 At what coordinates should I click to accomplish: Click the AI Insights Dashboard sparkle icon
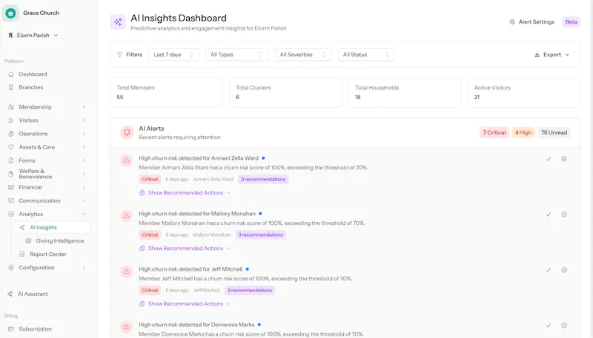pos(118,22)
